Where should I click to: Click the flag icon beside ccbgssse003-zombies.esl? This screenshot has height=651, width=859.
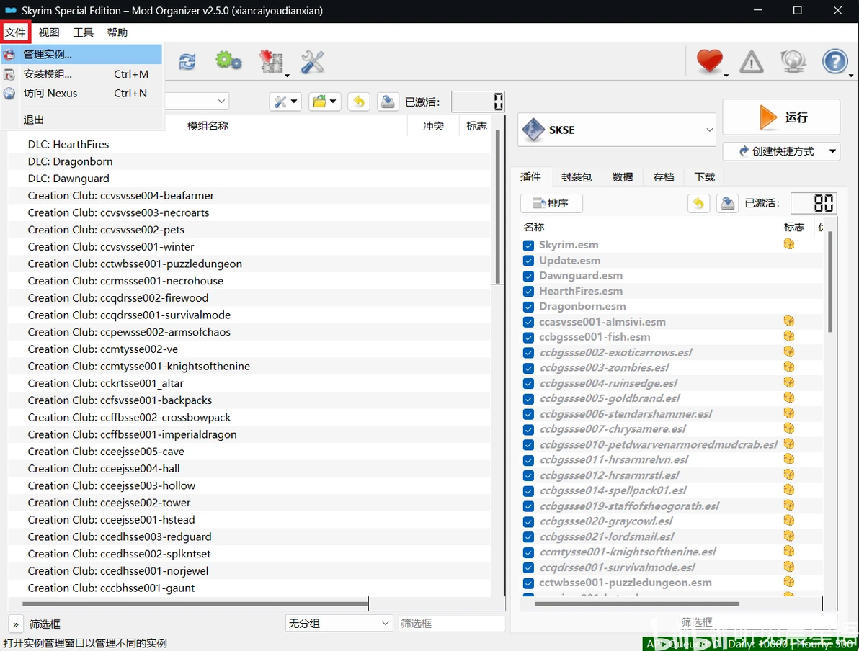(x=789, y=367)
